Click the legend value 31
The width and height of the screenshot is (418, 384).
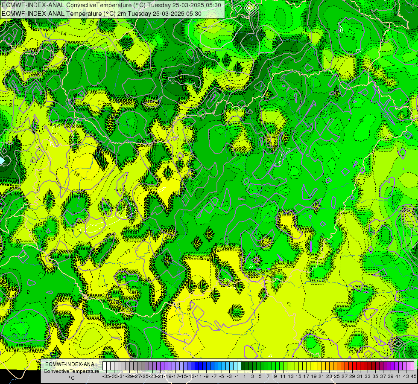(360, 376)
